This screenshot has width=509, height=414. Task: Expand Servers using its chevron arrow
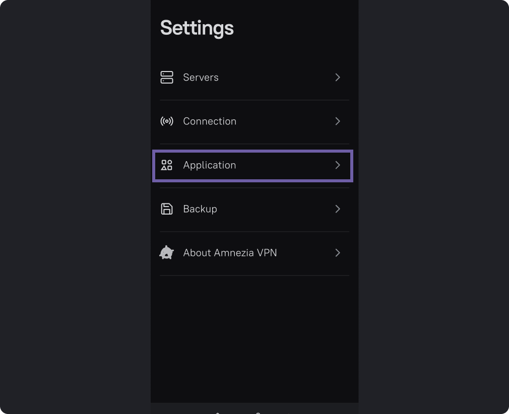(x=338, y=77)
